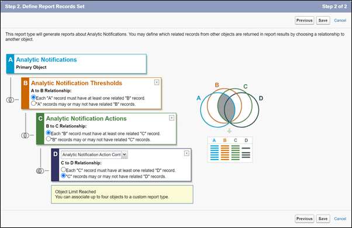The image size is (352, 228).
Task: Click the bottom Save button
Action: click(x=323, y=219)
